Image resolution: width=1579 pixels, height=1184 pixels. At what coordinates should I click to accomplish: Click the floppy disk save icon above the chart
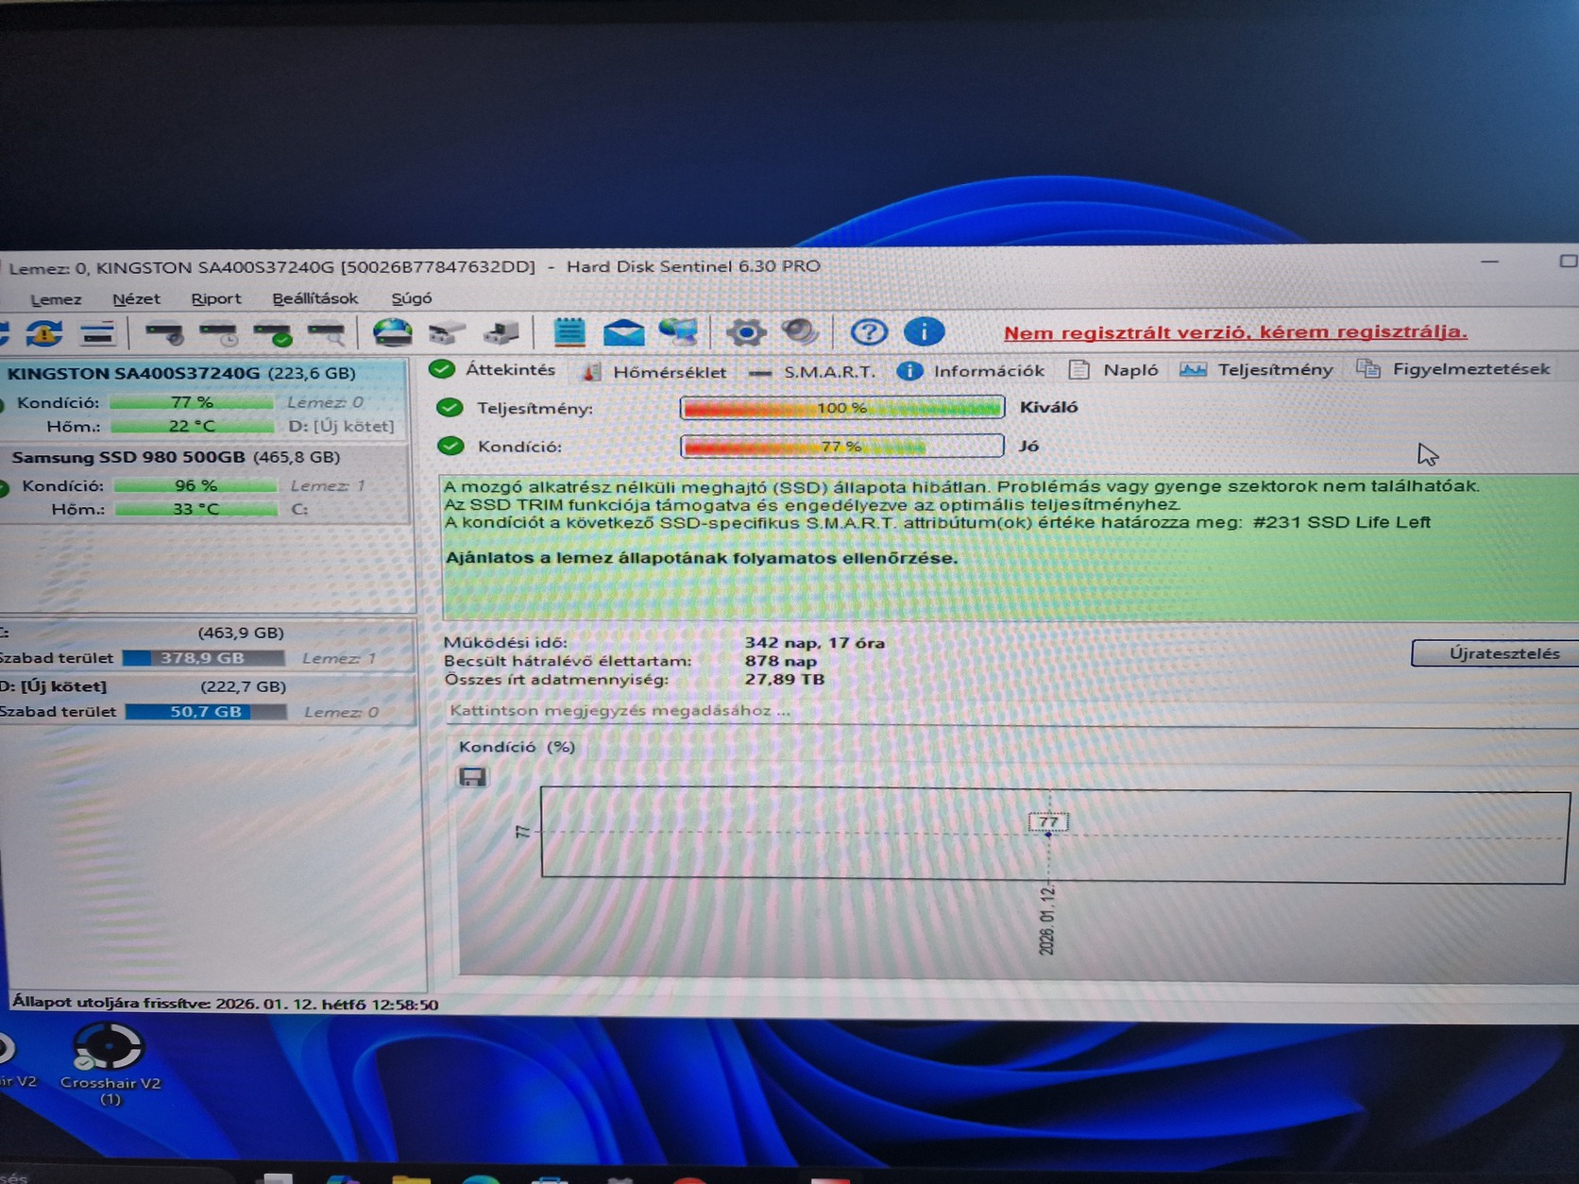tap(472, 777)
